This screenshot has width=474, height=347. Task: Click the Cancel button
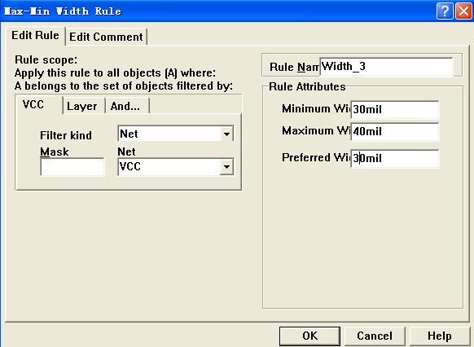pyautogui.click(x=375, y=336)
